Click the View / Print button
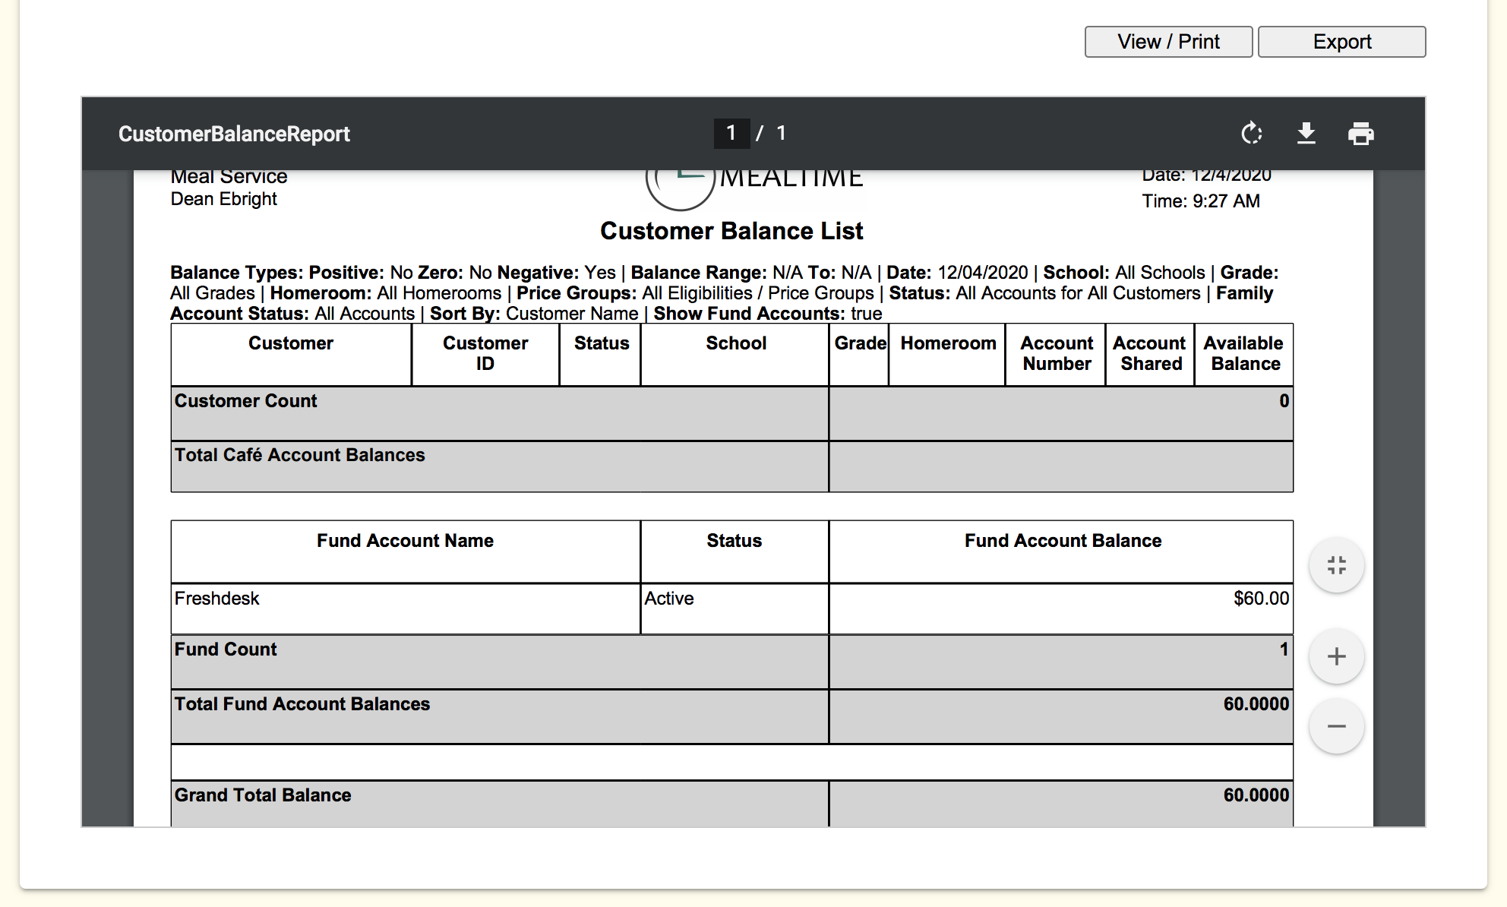The width and height of the screenshot is (1507, 907). (1168, 42)
